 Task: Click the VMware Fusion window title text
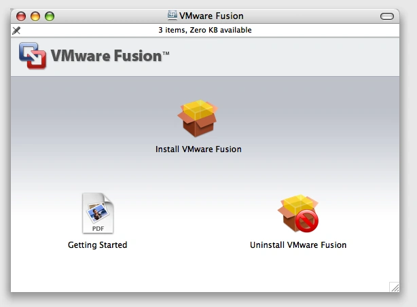211,16
